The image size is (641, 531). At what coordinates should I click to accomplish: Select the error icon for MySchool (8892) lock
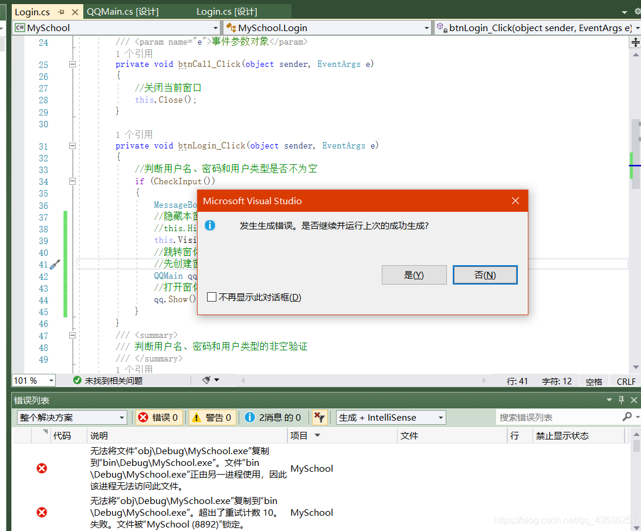pyautogui.click(x=42, y=513)
